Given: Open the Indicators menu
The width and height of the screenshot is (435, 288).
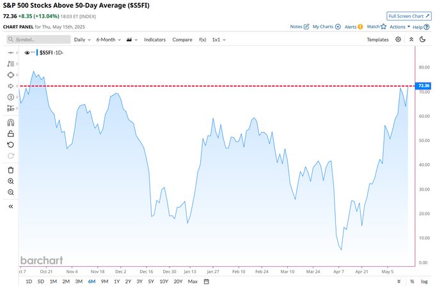Looking at the screenshot, I should (155, 40).
